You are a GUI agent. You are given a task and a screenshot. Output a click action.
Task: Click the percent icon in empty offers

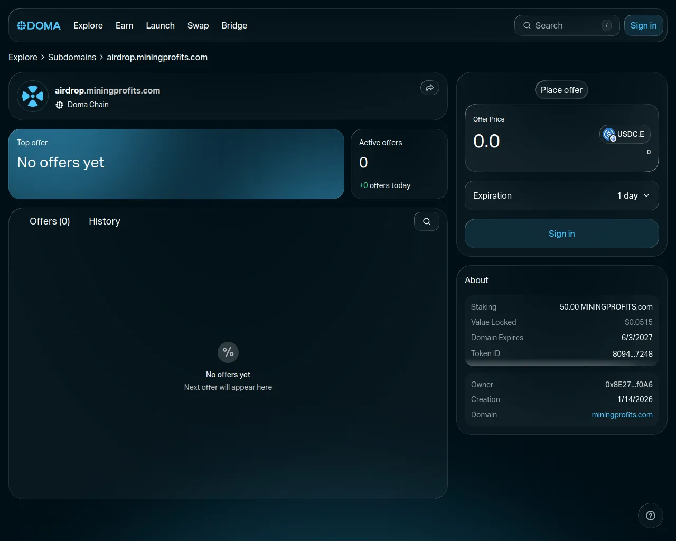click(228, 352)
